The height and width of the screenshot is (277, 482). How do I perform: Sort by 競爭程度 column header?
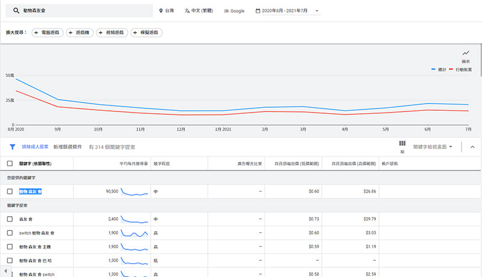coord(161,164)
